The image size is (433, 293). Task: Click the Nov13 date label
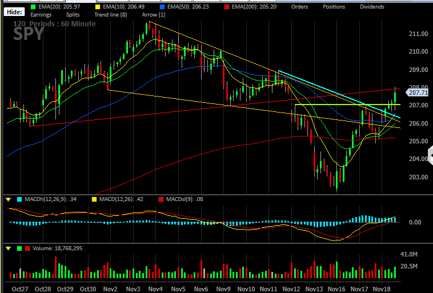(314, 289)
